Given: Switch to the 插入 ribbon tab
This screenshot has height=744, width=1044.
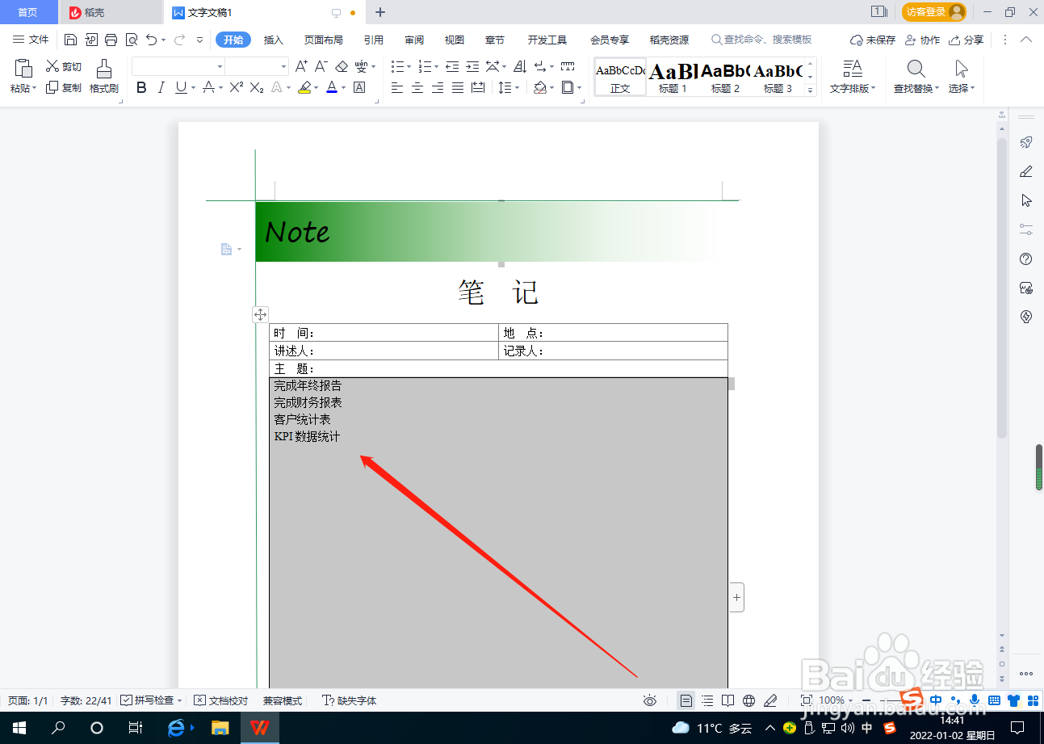Looking at the screenshot, I should click(275, 39).
